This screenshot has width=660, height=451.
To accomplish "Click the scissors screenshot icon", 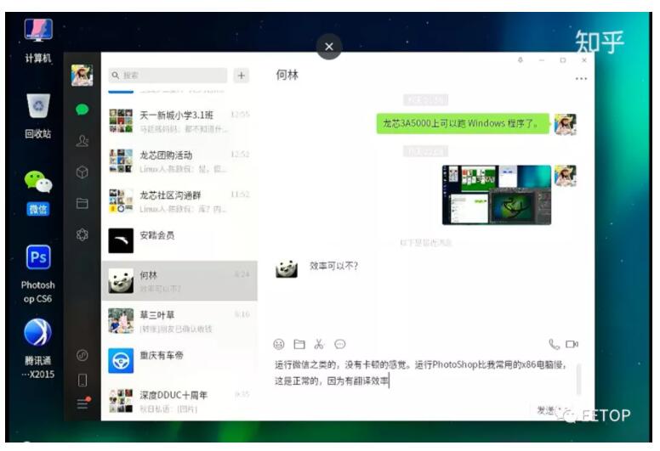I will coord(319,344).
